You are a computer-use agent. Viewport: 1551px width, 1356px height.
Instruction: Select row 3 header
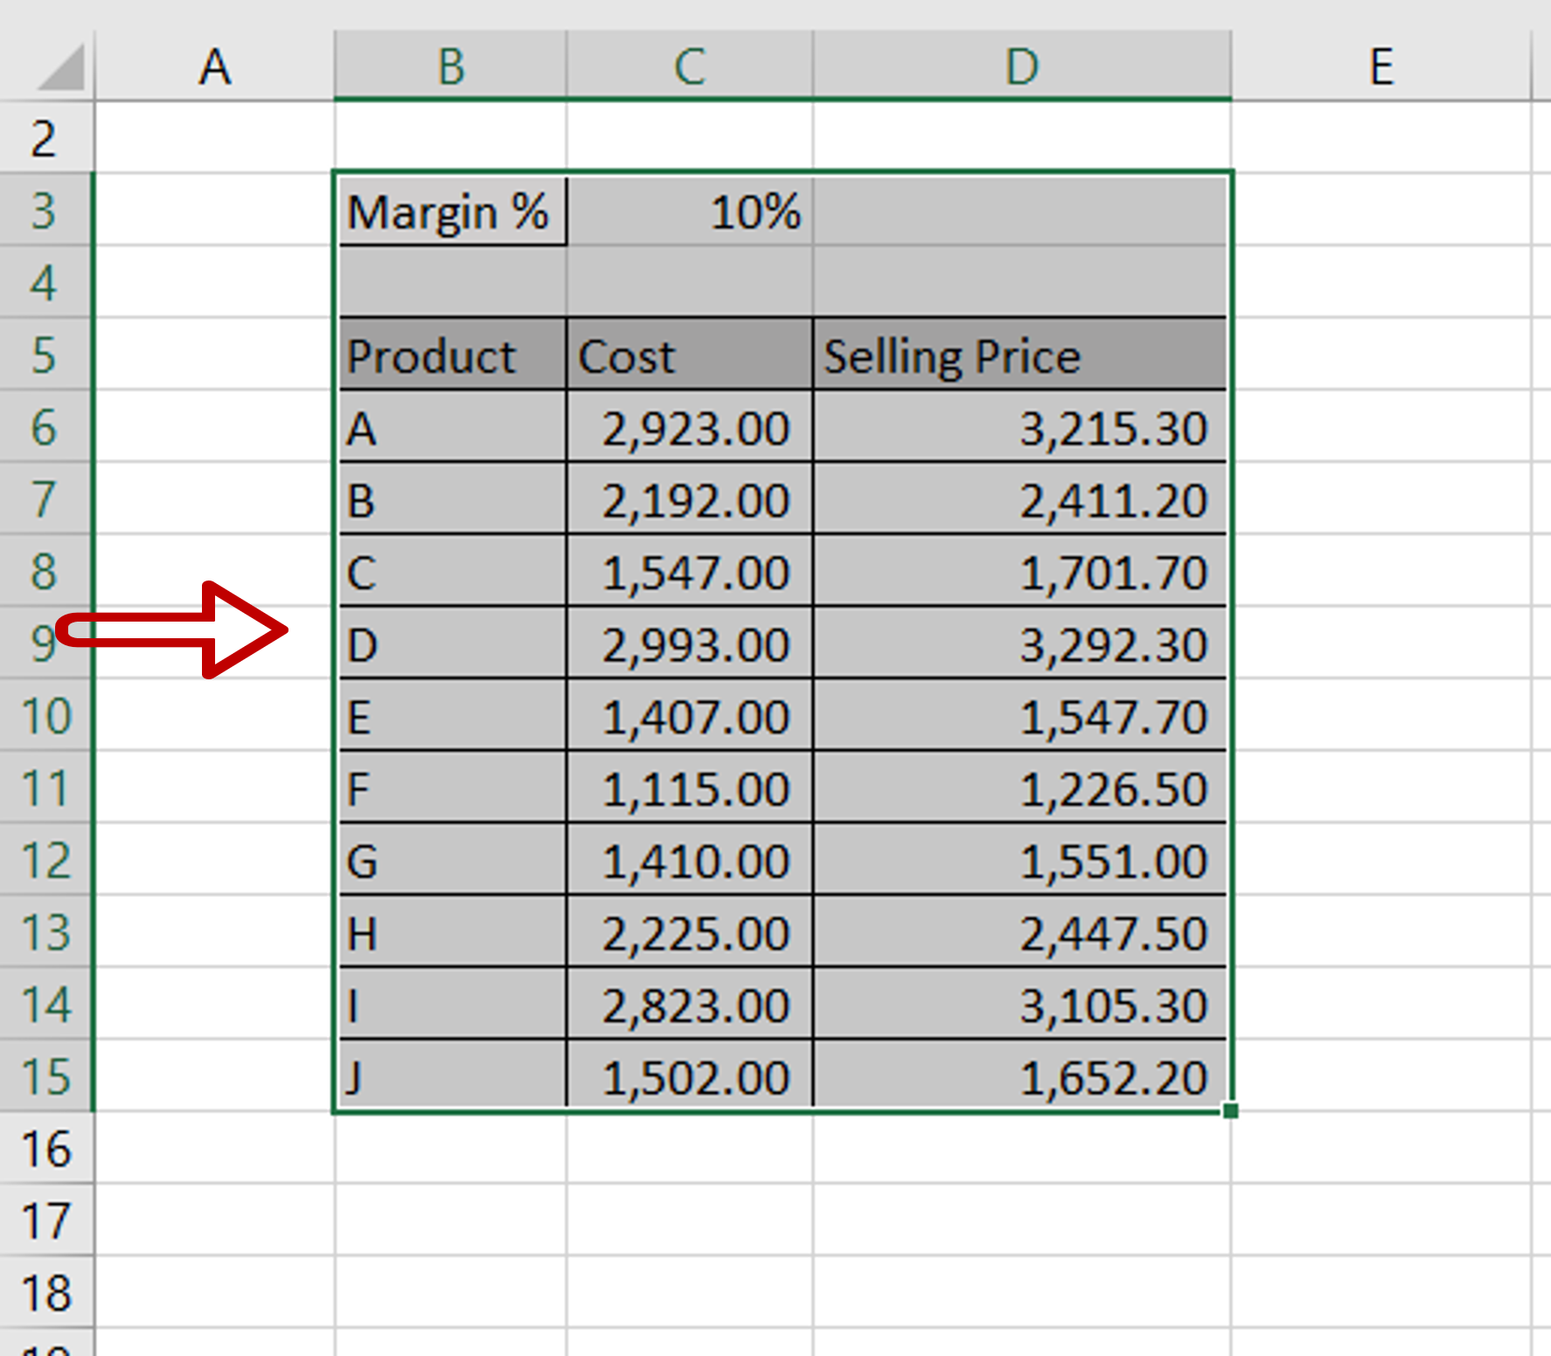(45, 210)
